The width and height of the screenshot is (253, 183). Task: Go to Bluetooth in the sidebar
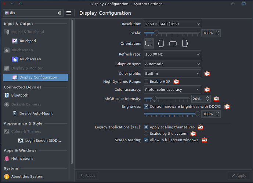click(19, 95)
